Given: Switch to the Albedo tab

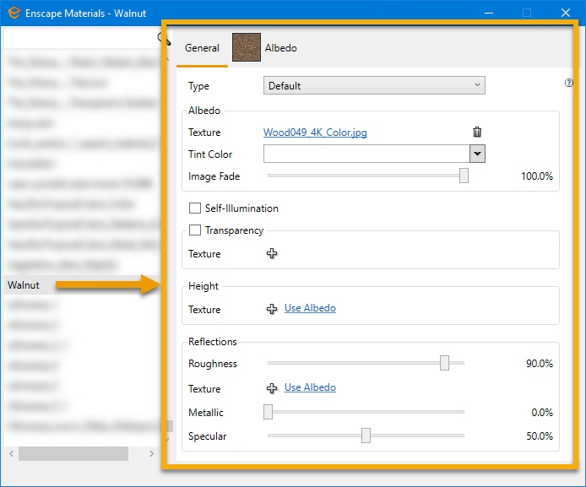Looking at the screenshot, I should (x=281, y=49).
